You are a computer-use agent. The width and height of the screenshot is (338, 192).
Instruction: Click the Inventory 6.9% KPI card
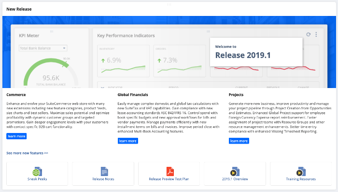(123, 61)
